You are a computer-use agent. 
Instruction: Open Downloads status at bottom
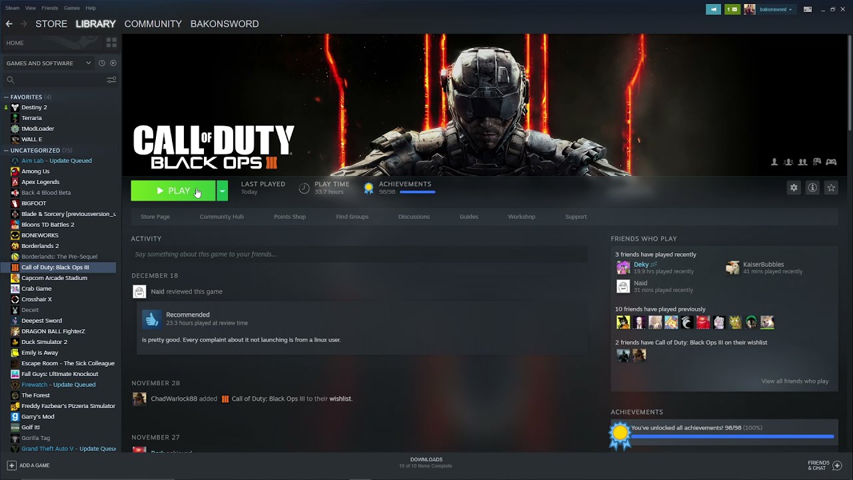click(x=426, y=463)
